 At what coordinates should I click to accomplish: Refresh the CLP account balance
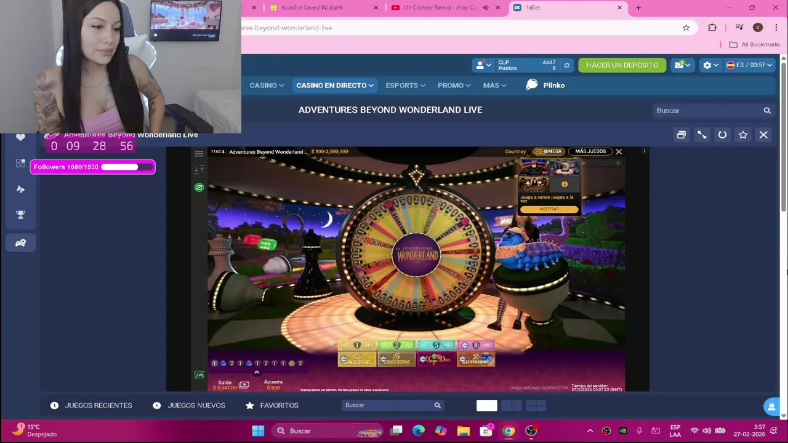click(x=566, y=65)
